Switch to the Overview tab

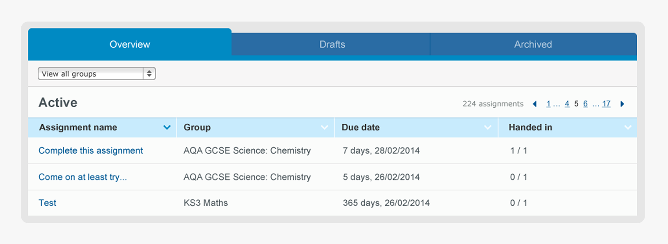coord(130,44)
